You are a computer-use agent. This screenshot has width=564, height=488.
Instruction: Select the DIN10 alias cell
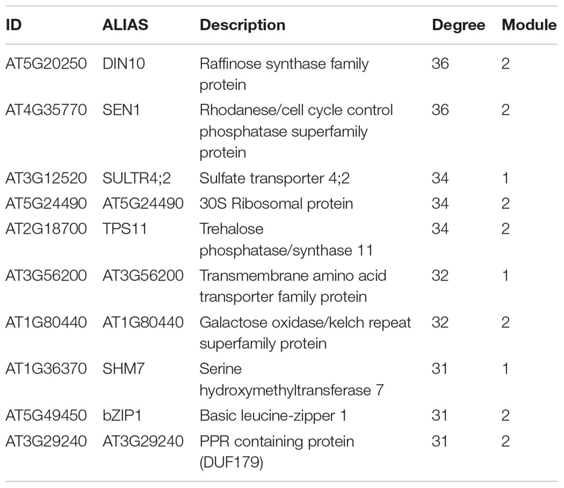pos(124,64)
